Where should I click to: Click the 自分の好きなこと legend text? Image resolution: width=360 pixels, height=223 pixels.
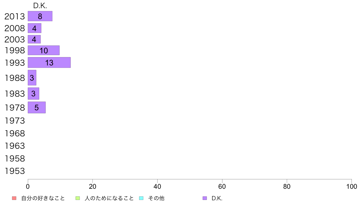click(43, 198)
